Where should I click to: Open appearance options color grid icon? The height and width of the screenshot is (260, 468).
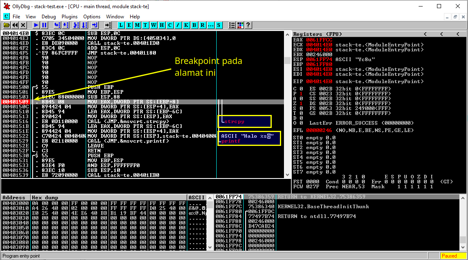[x=240, y=25]
